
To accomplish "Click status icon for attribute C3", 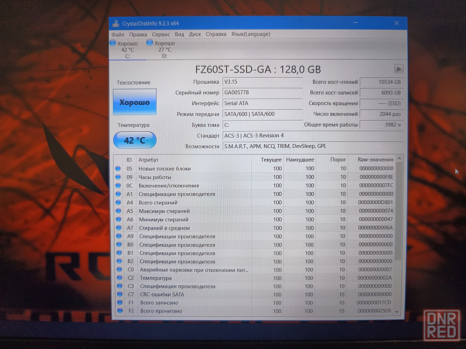I will point(120,286).
